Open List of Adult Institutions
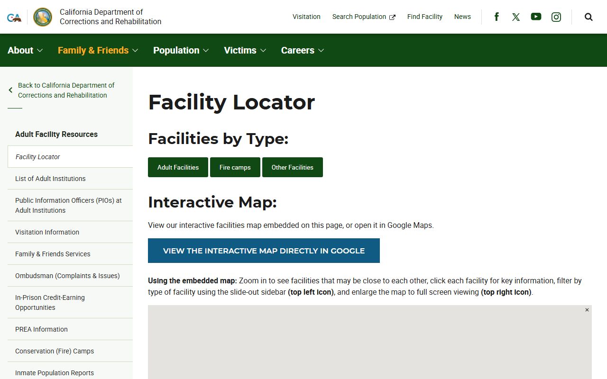The height and width of the screenshot is (379, 607). pyautogui.click(x=70, y=179)
